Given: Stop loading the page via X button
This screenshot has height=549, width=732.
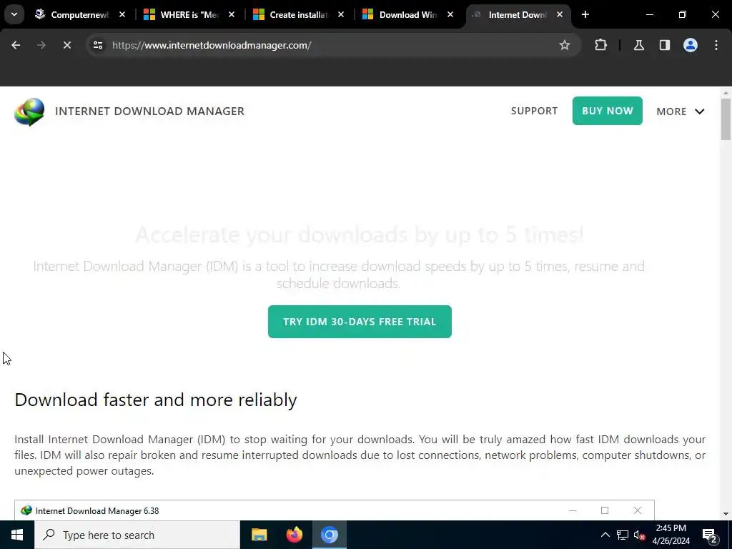Looking at the screenshot, I should pos(66,45).
